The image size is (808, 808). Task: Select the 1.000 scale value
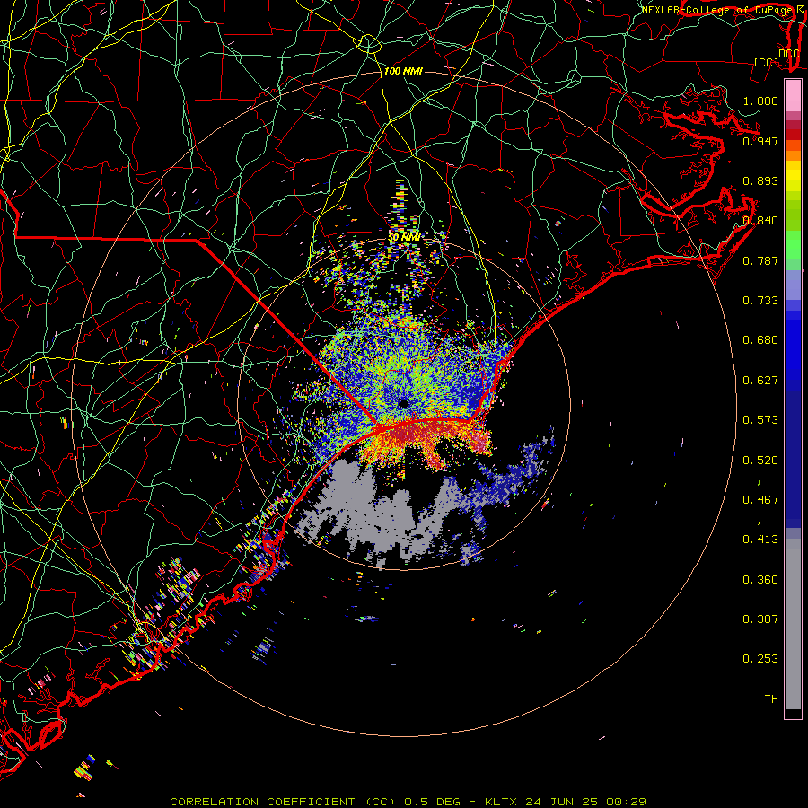[760, 101]
